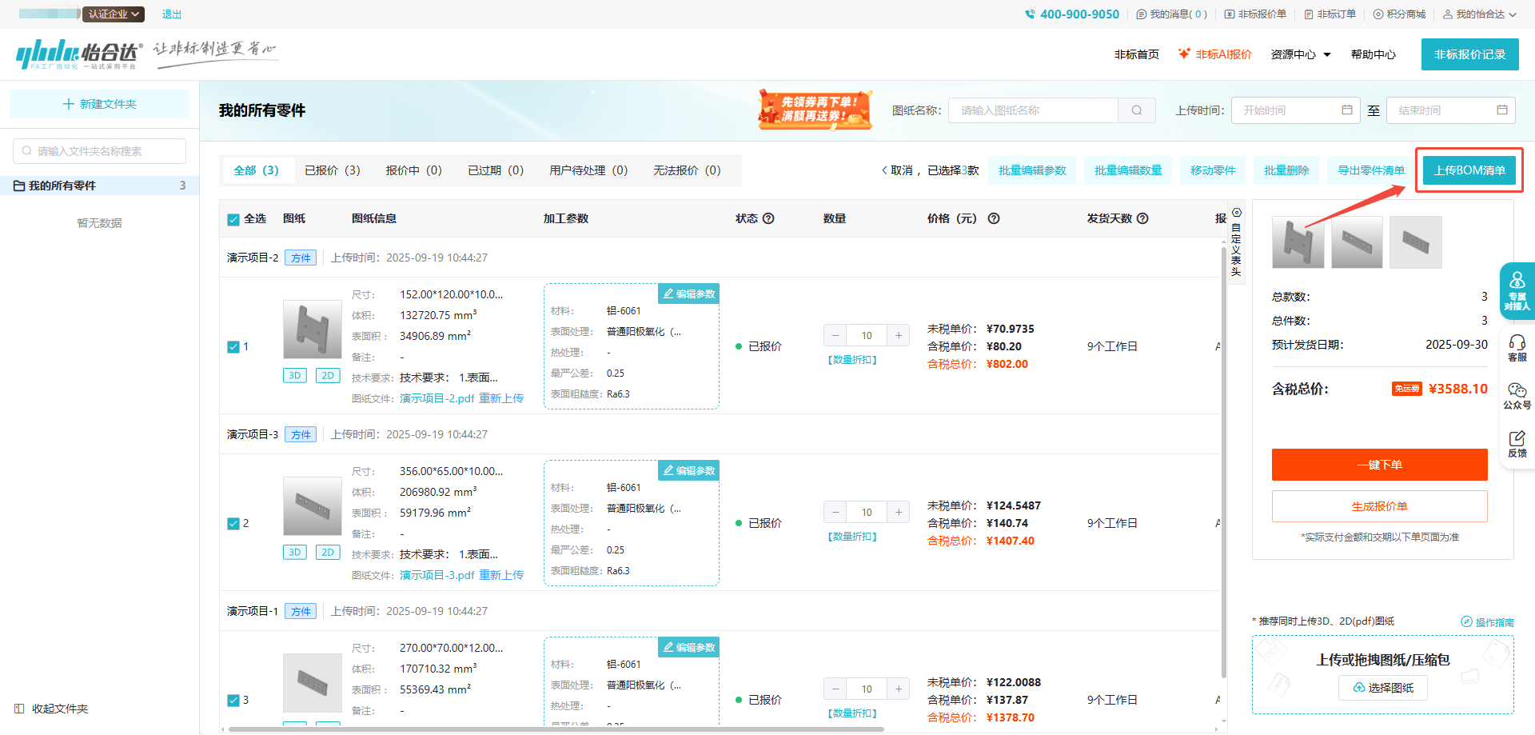
Task: Toggle the 全选 select-all checkbox
Action: 233,219
